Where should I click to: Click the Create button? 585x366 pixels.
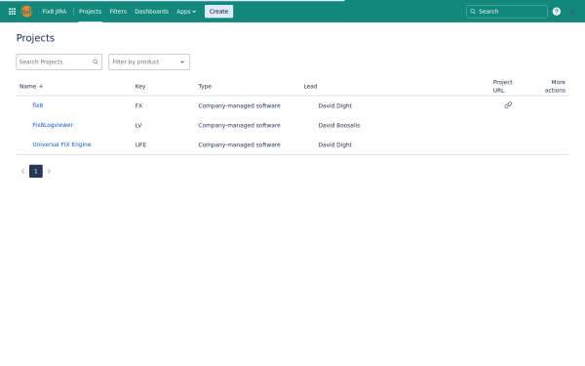[x=218, y=12]
